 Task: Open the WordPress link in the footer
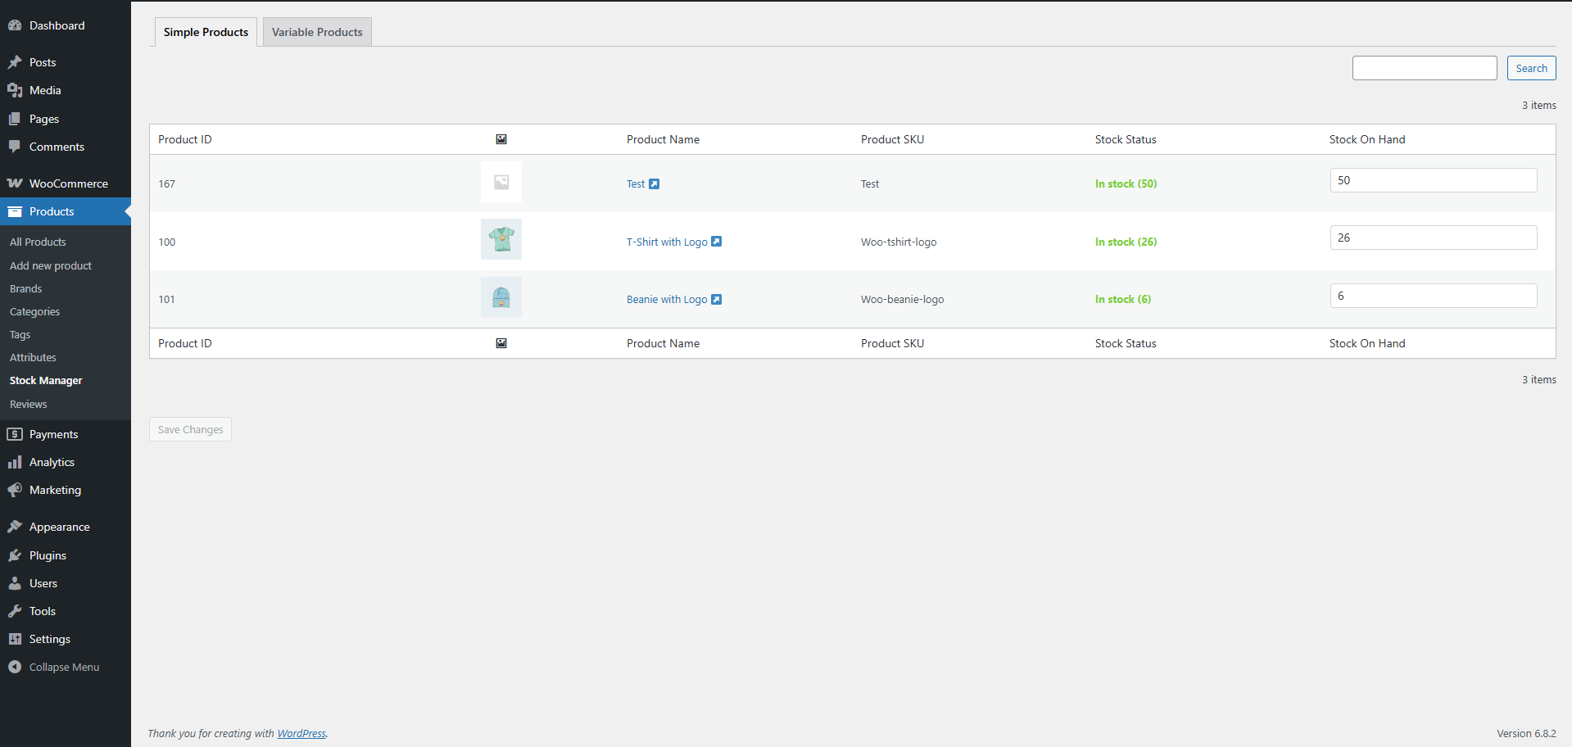(x=301, y=734)
